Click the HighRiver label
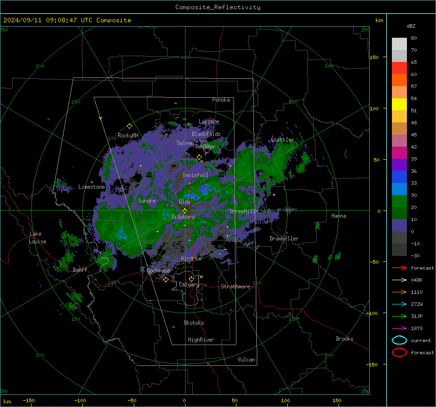This screenshot has height=407, width=436. [x=201, y=340]
